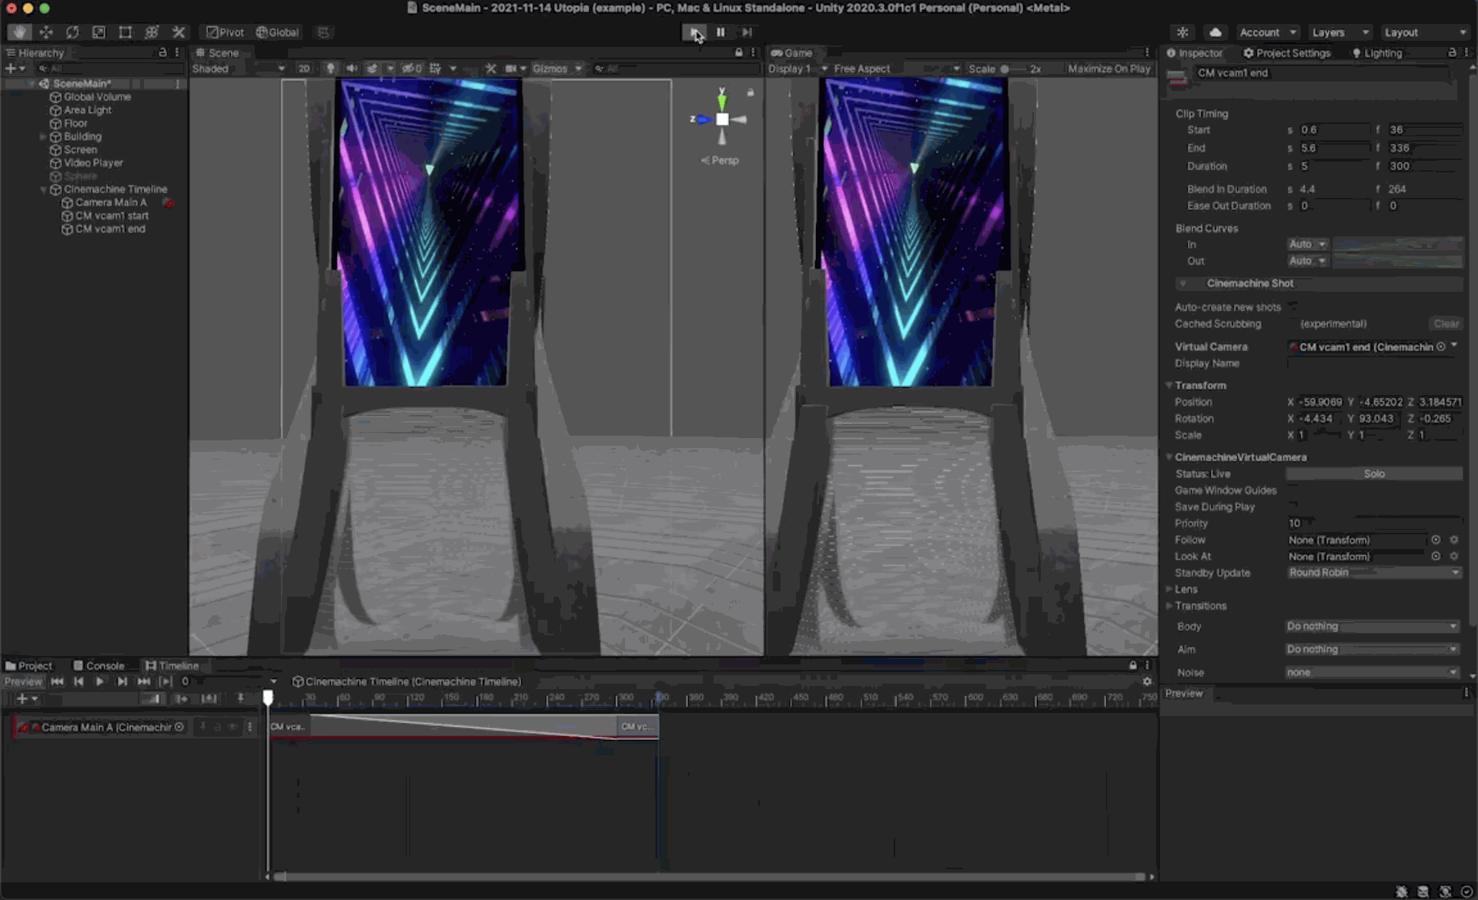This screenshot has height=900, width=1478.
Task: Jump to Timeline start button
Action: click(x=57, y=681)
